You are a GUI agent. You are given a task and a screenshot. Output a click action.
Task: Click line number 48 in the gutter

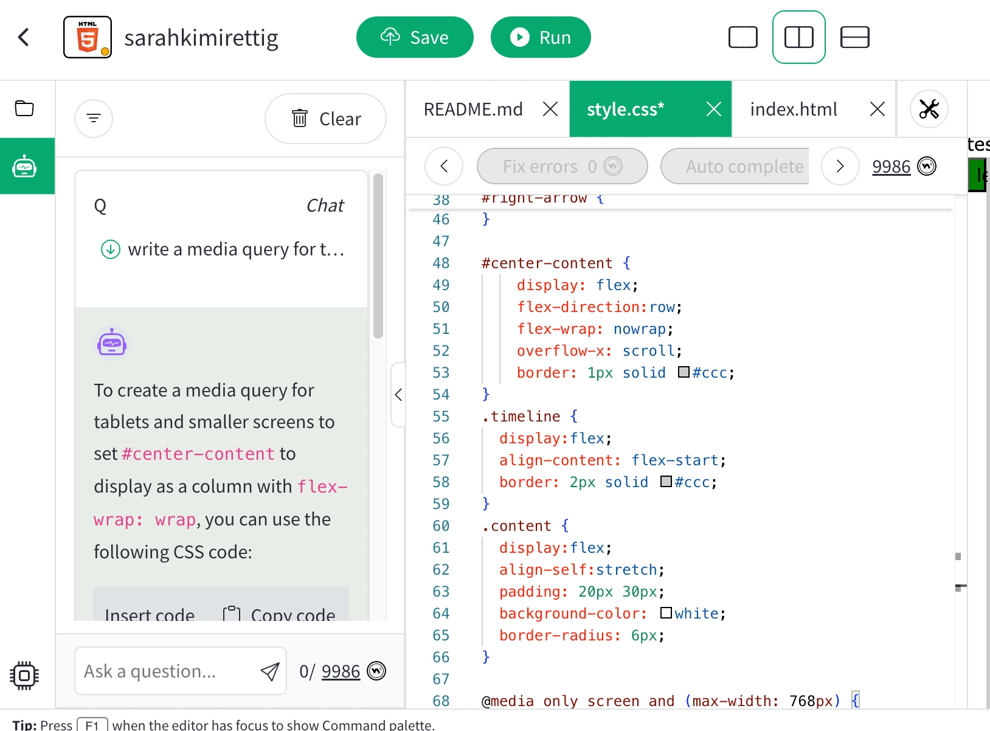click(441, 263)
